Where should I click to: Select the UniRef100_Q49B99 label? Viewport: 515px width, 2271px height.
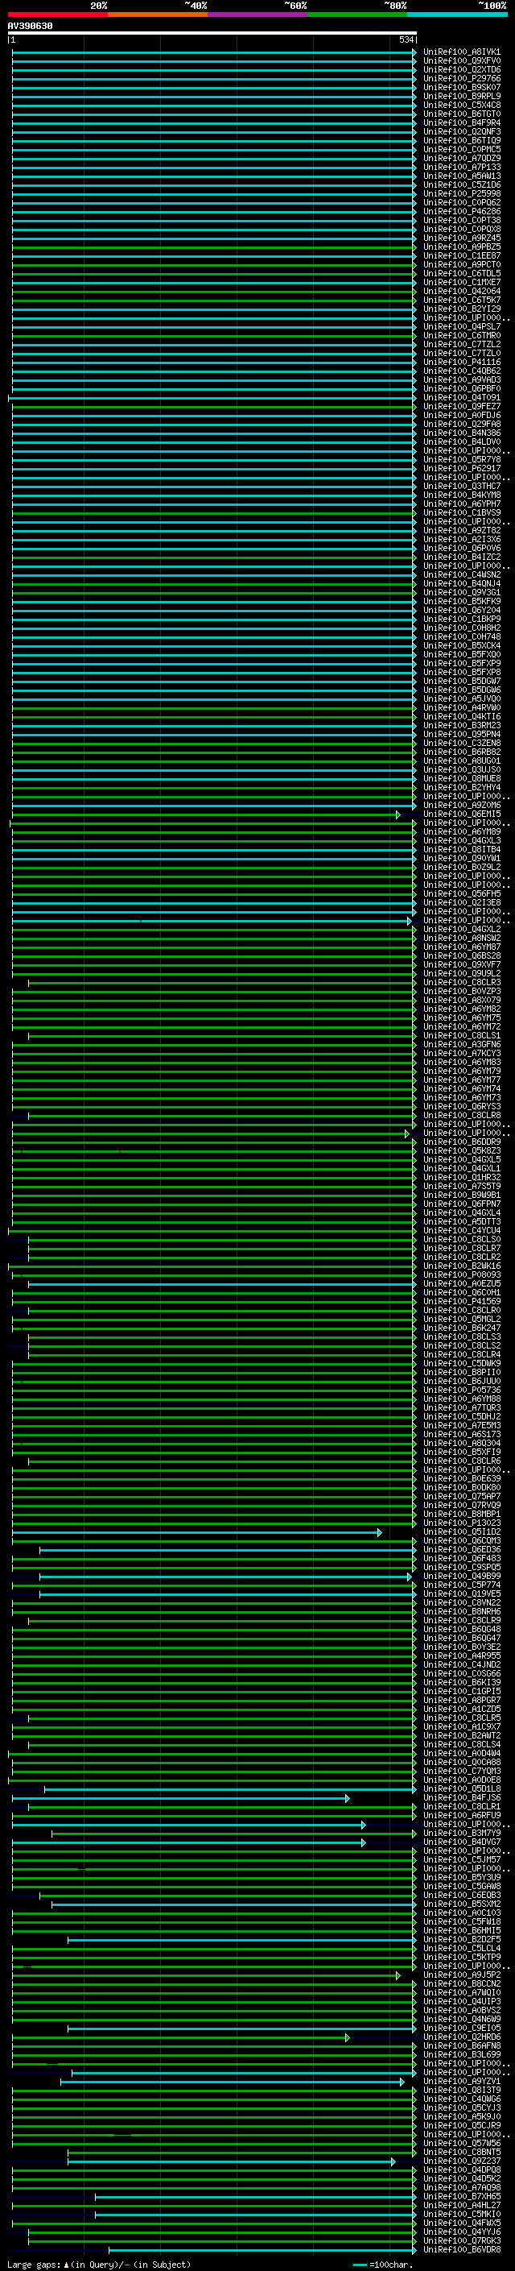461,1576
